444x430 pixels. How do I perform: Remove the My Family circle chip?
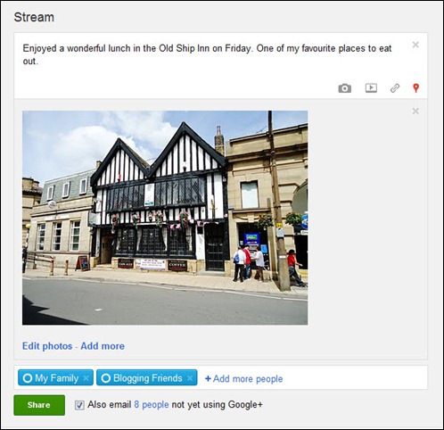coord(86,378)
